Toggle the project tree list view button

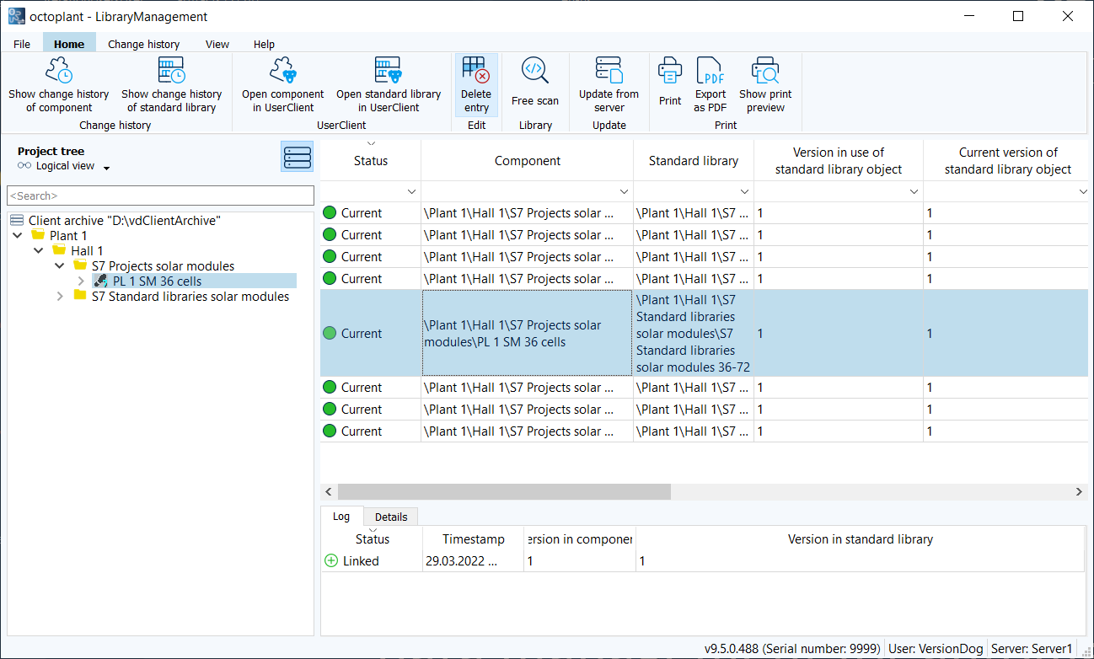tap(297, 157)
